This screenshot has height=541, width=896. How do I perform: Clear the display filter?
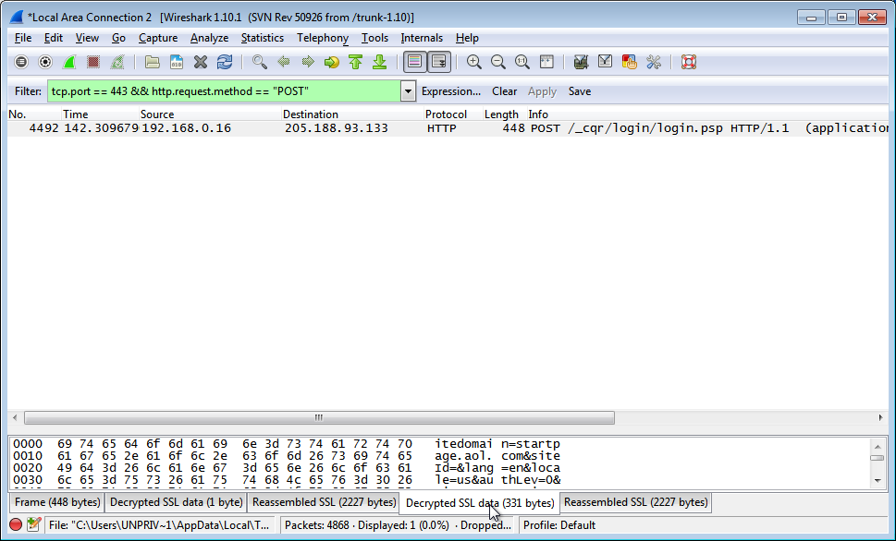504,91
